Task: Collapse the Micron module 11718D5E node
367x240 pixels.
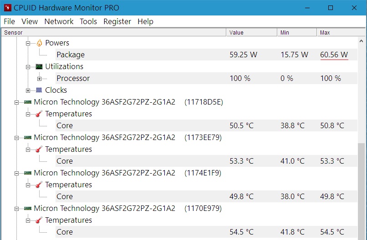Action: click(16, 102)
